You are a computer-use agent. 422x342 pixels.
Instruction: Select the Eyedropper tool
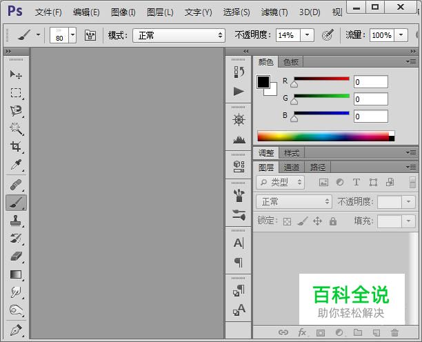click(16, 165)
